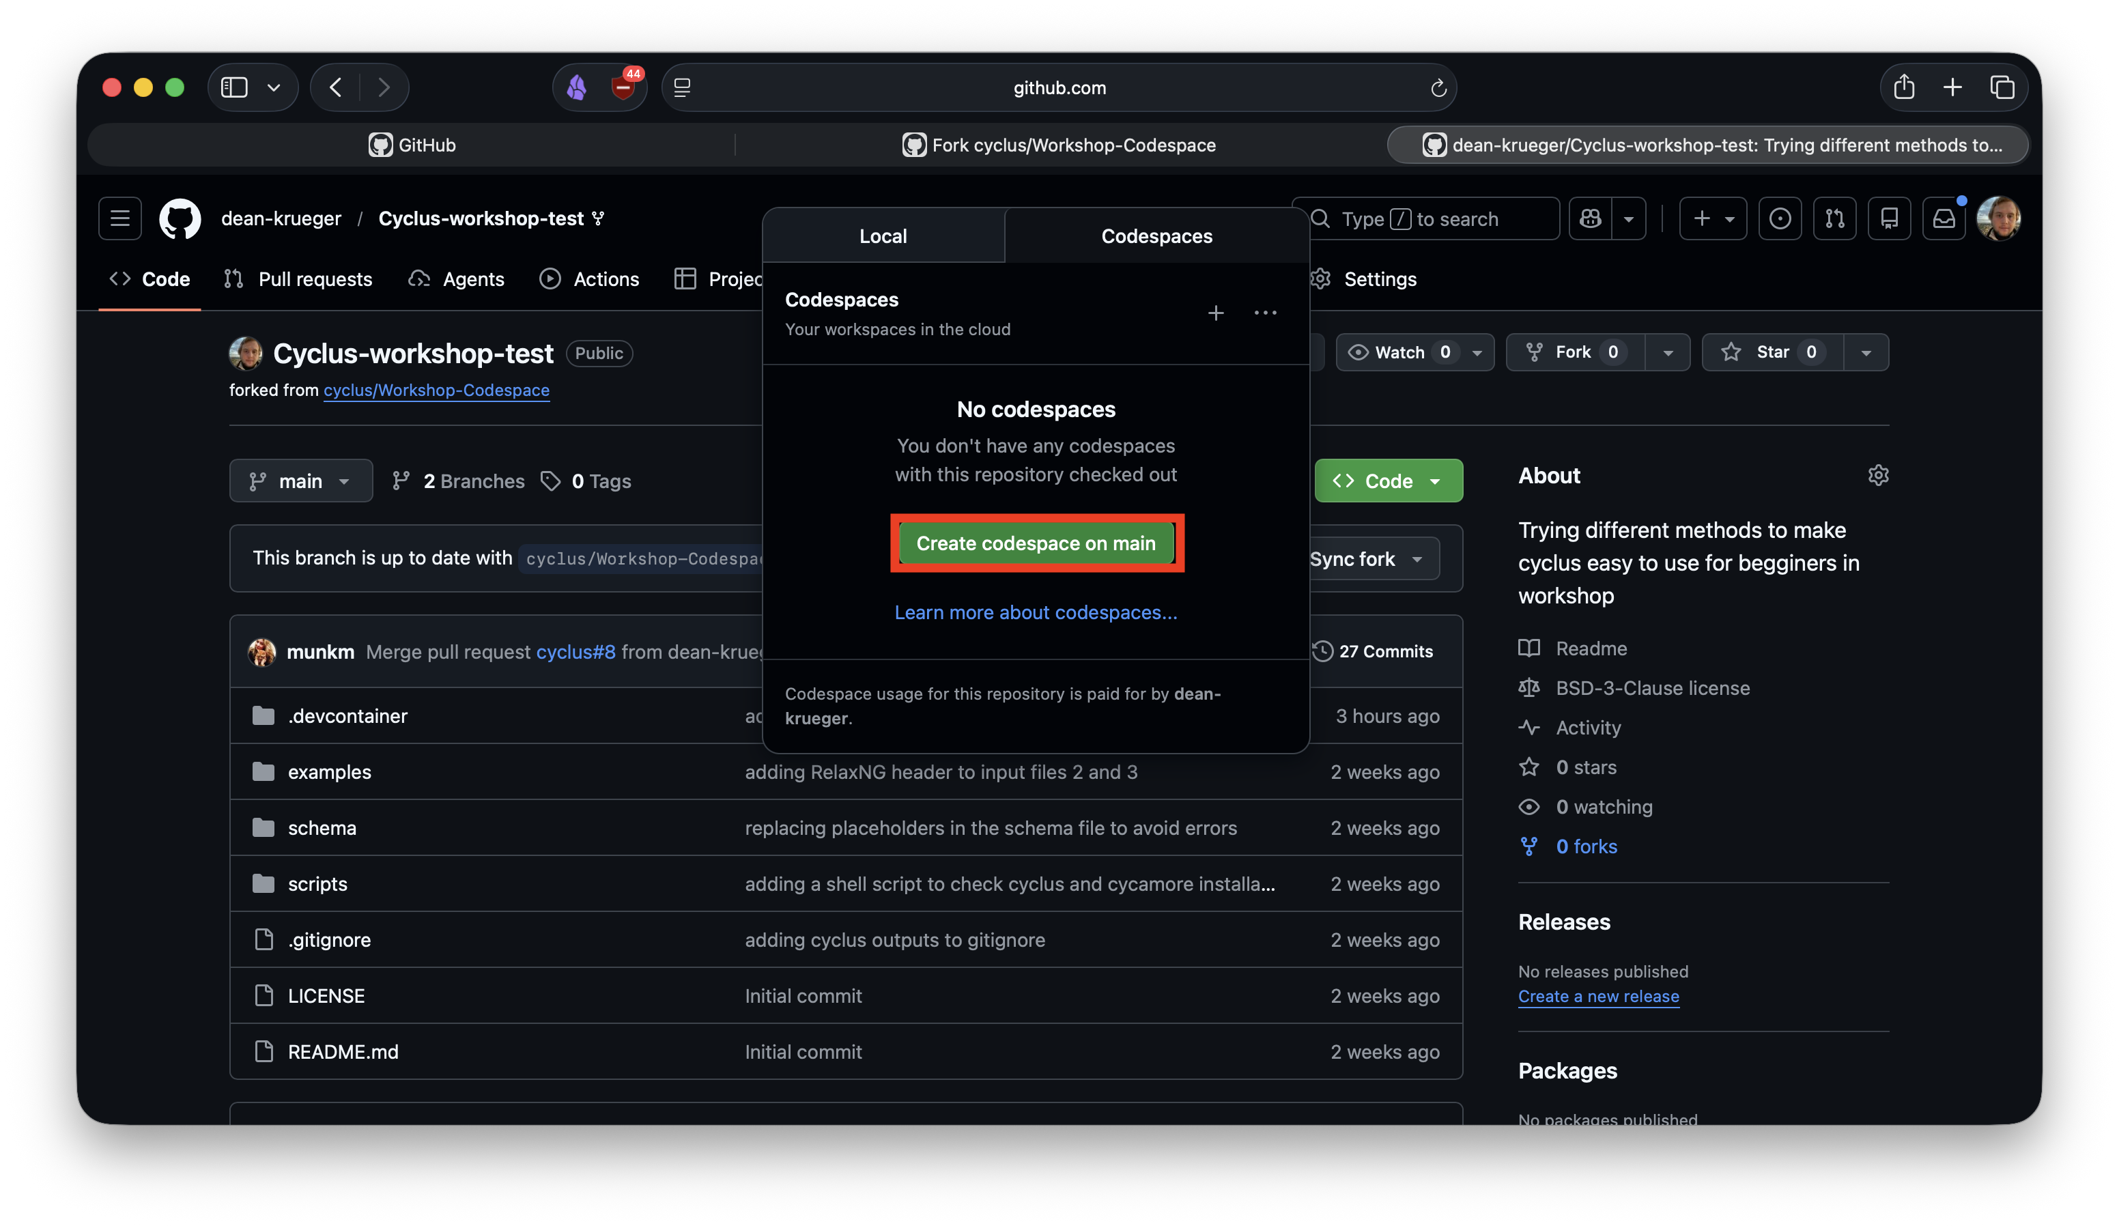Go forward with the Safari forward arrow
Screen dimensions: 2119x1226
click(384, 87)
